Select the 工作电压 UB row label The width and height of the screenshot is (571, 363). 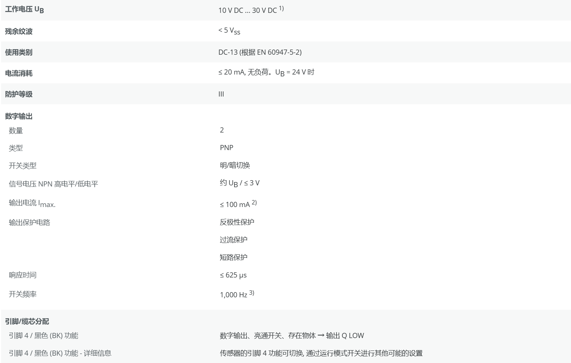point(24,10)
